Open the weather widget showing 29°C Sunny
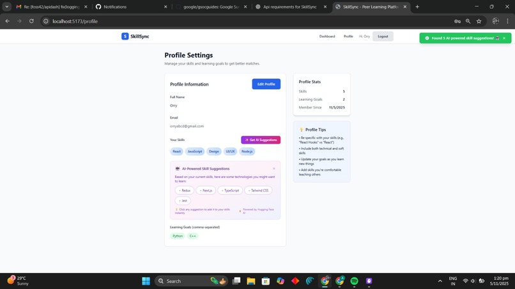This screenshot has height=289, width=515. tap(18, 281)
